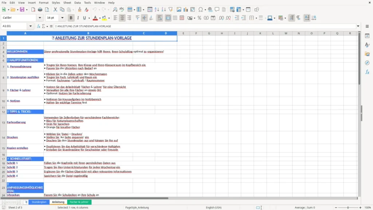Click row header 13
The image size is (373, 210).
coord(3,122)
